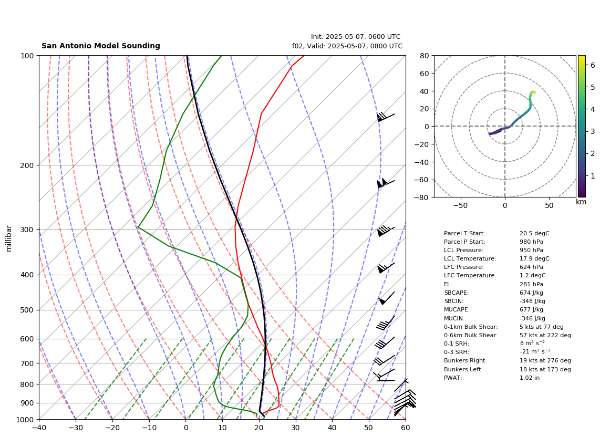Click the 200 millibar pressure tick label
Image resolution: width=600 pixels, height=437 pixels.
click(27, 165)
